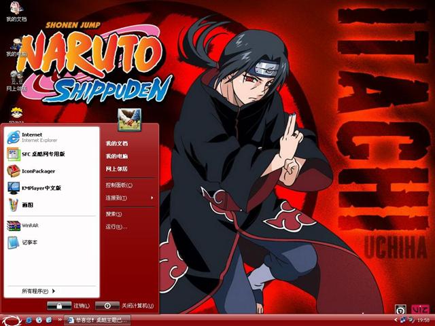Viewport: 435px width, 326px height.
Task: Open 我的文档 in Start menu right pane
Action: point(116,143)
